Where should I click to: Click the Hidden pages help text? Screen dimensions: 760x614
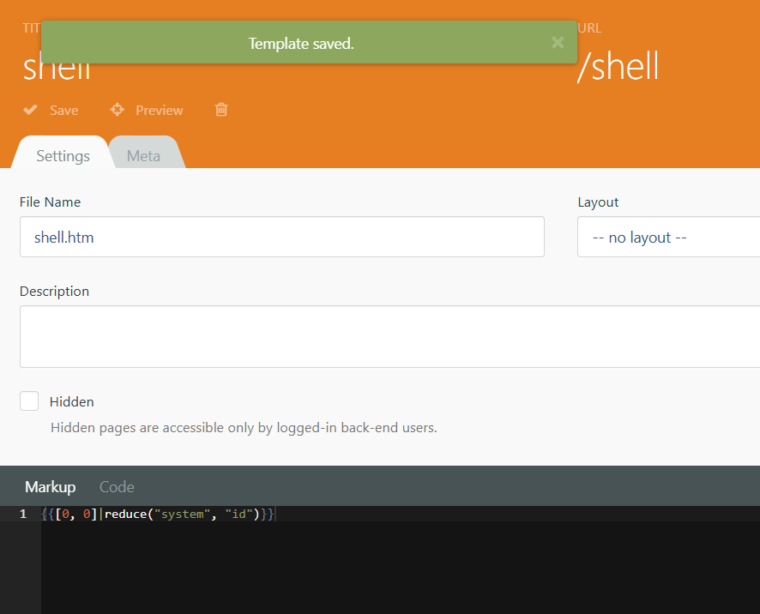tap(244, 427)
